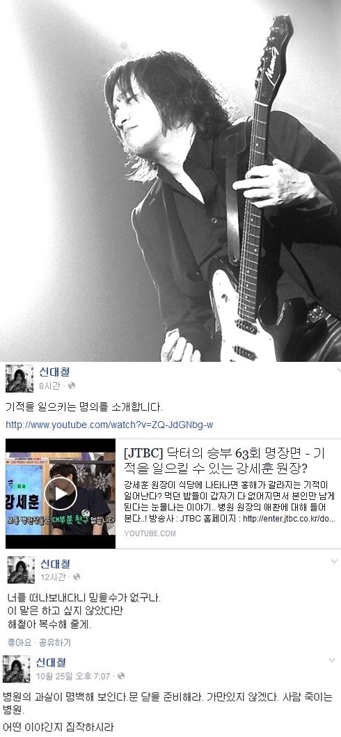Click the 8시간 timestamp
This screenshot has height=737, width=341.
coord(51,386)
